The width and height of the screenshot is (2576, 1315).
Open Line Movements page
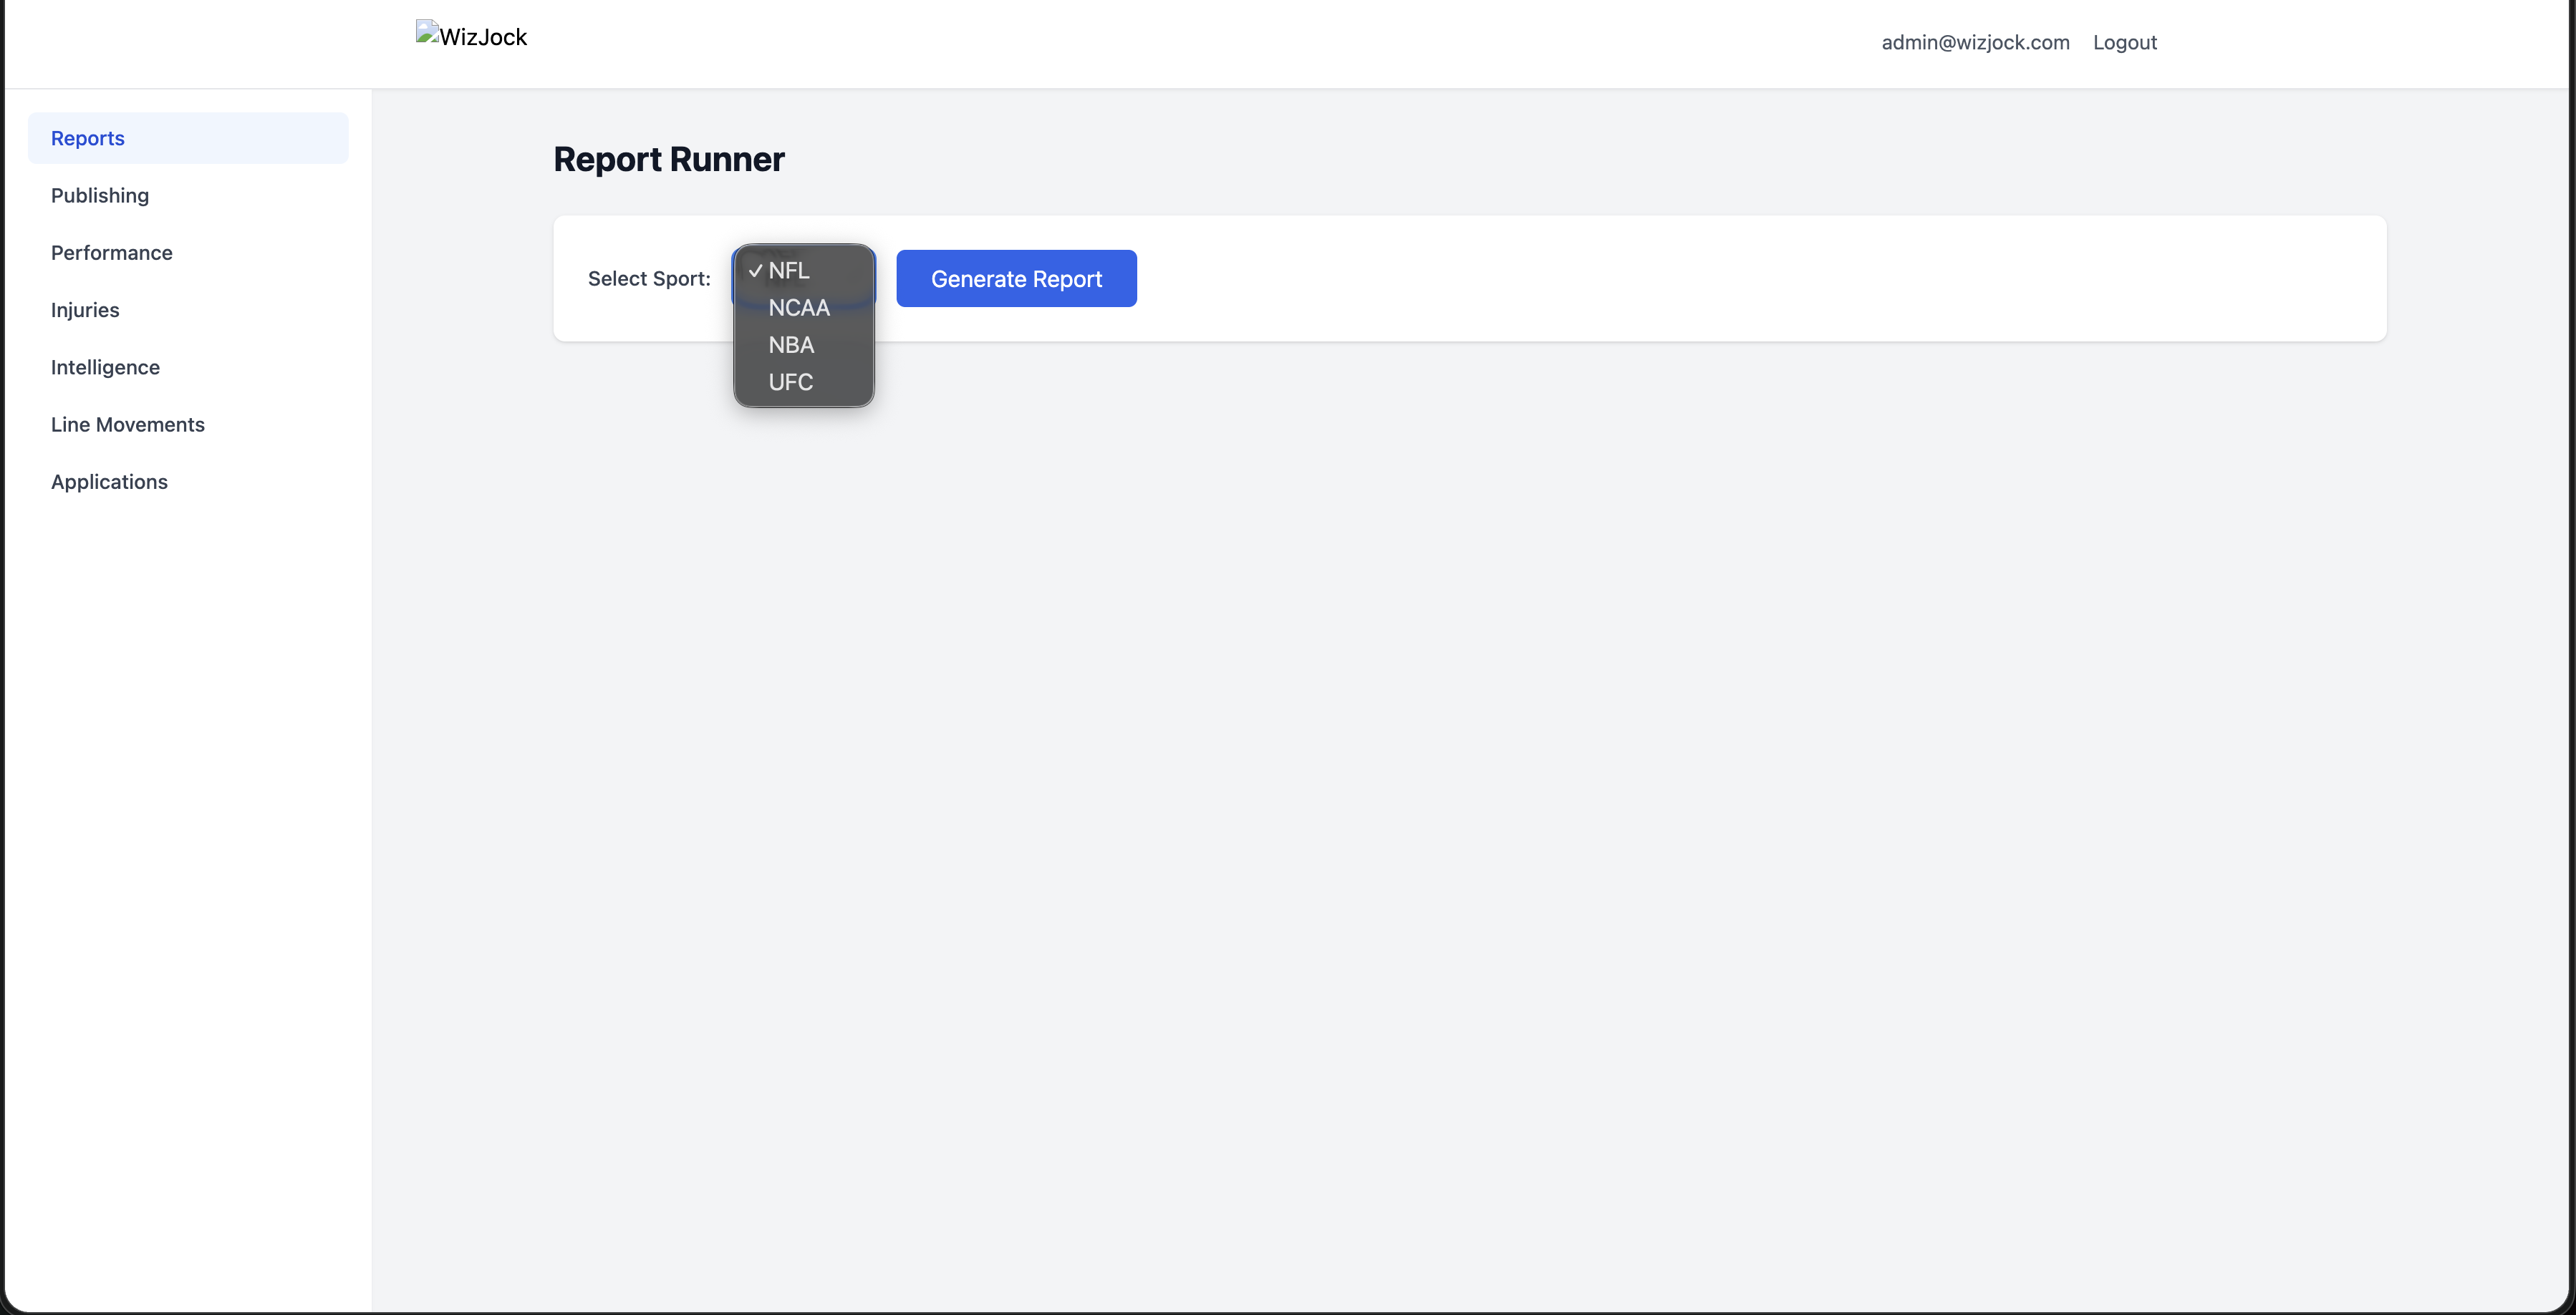188,424
